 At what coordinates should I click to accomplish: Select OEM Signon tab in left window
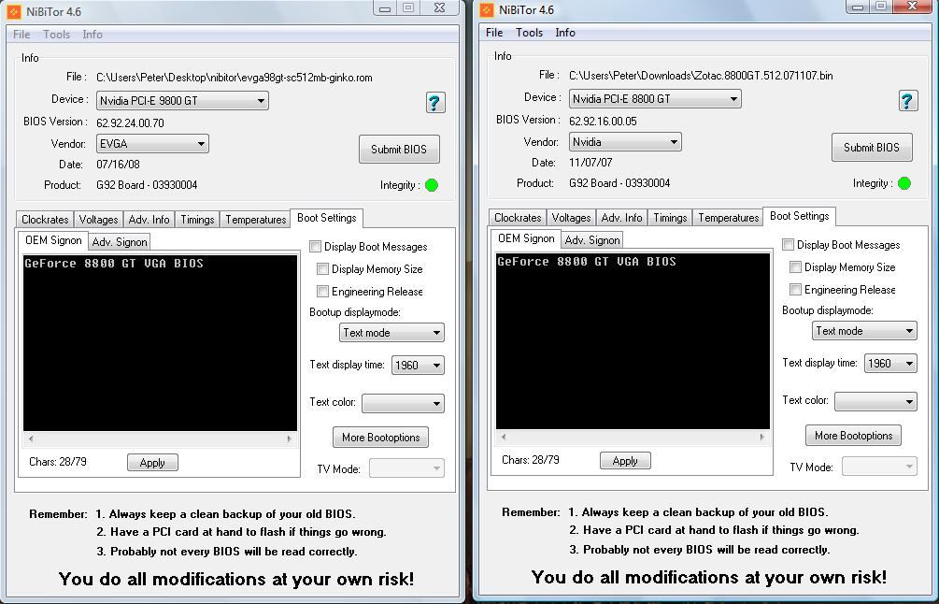[53, 240]
